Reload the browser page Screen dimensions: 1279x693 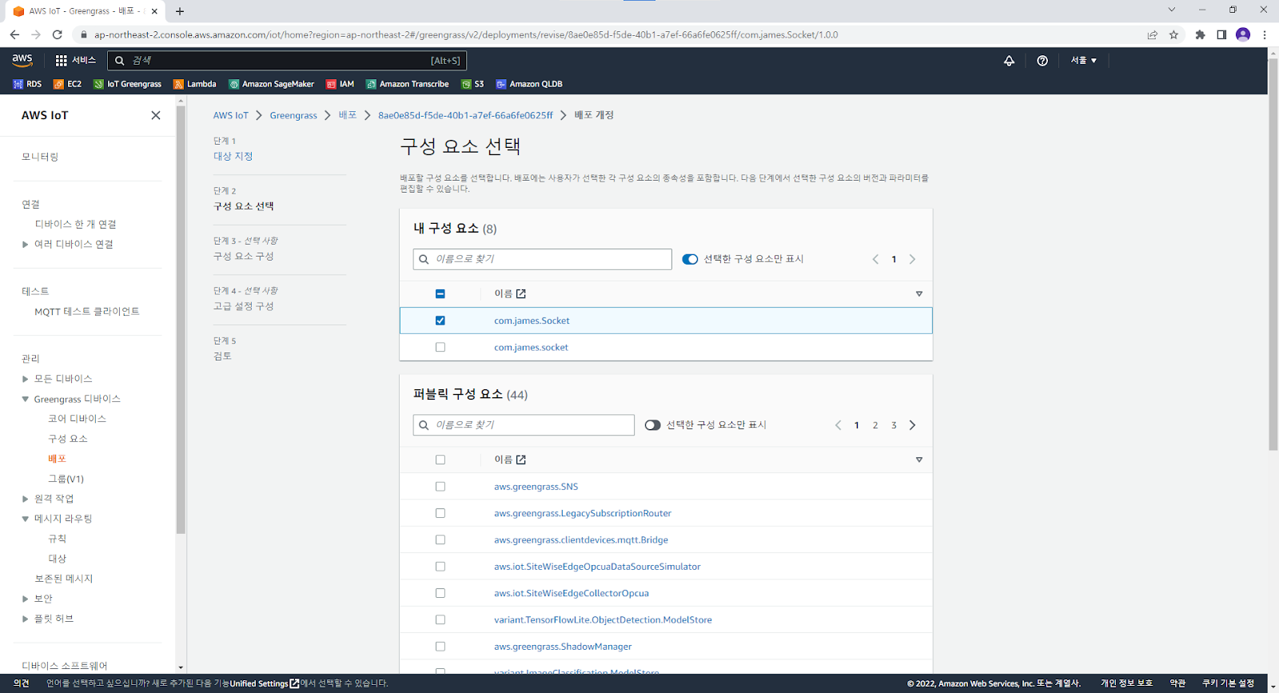(x=57, y=34)
